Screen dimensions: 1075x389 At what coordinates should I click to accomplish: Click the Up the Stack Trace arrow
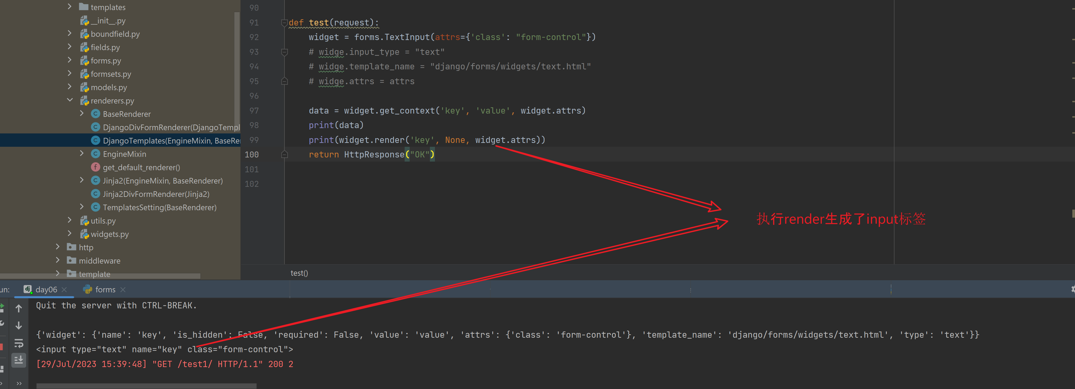[x=19, y=309]
